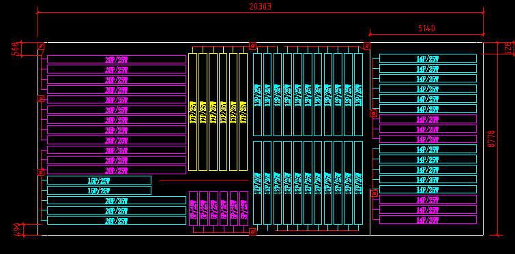This screenshot has width=515, height=254.
Task: Click the leftmost yellow 17P/25W vertical bar
Action: click(193, 112)
